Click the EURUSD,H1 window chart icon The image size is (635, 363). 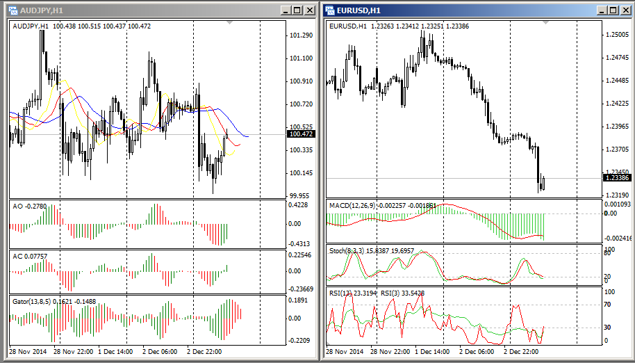(x=329, y=10)
